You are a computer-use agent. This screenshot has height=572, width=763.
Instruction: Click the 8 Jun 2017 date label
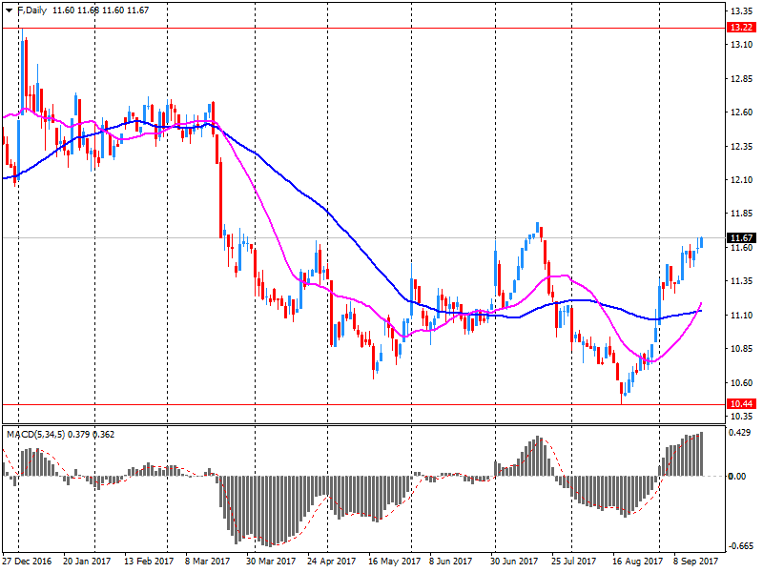pos(450,562)
